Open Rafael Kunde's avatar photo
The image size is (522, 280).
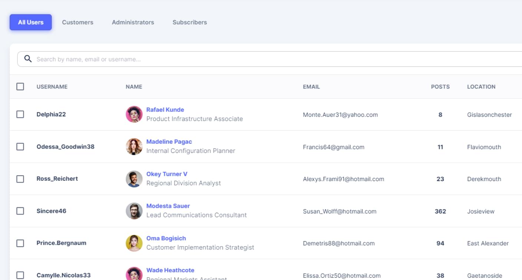pyautogui.click(x=134, y=114)
